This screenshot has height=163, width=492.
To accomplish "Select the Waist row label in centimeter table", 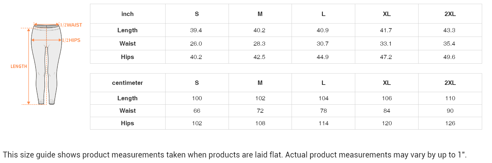I will pyautogui.click(x=128, y=111).
